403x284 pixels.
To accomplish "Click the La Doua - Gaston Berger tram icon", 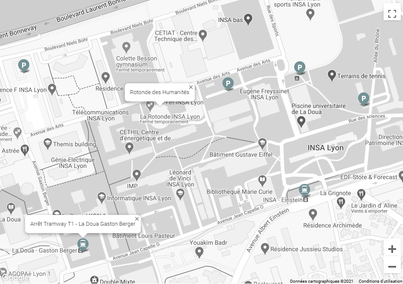I will 83,244.
